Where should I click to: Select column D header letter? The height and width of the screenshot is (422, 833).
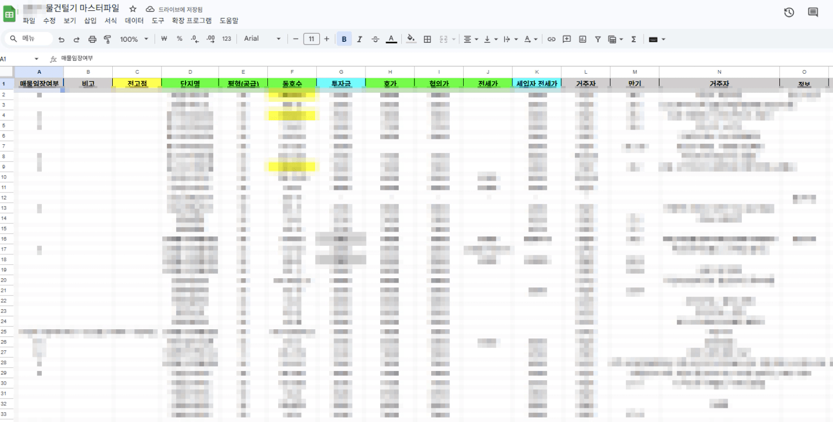pos(190,72)
